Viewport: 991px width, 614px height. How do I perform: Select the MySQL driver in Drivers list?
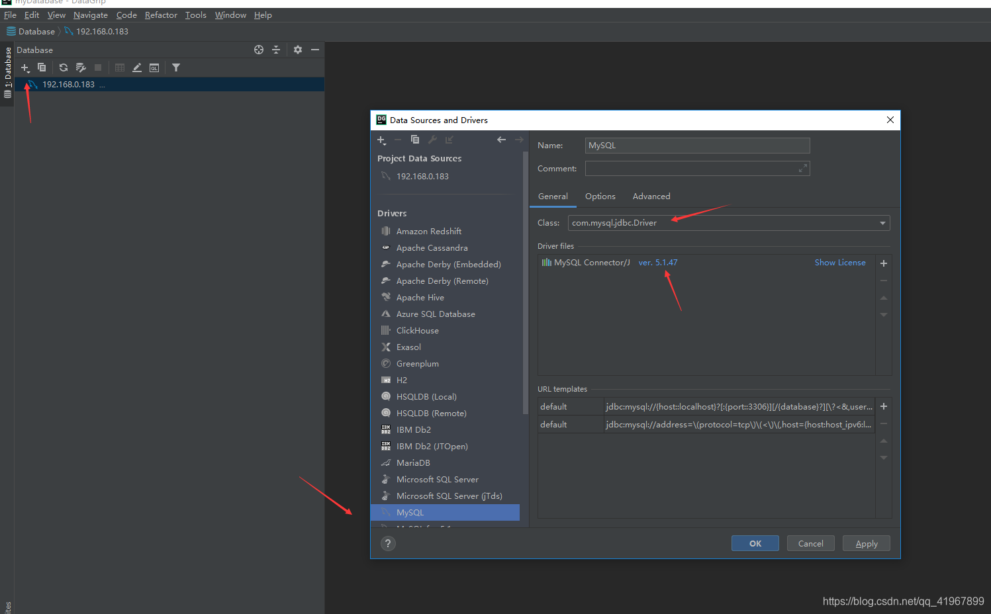[x=446, y=513]
